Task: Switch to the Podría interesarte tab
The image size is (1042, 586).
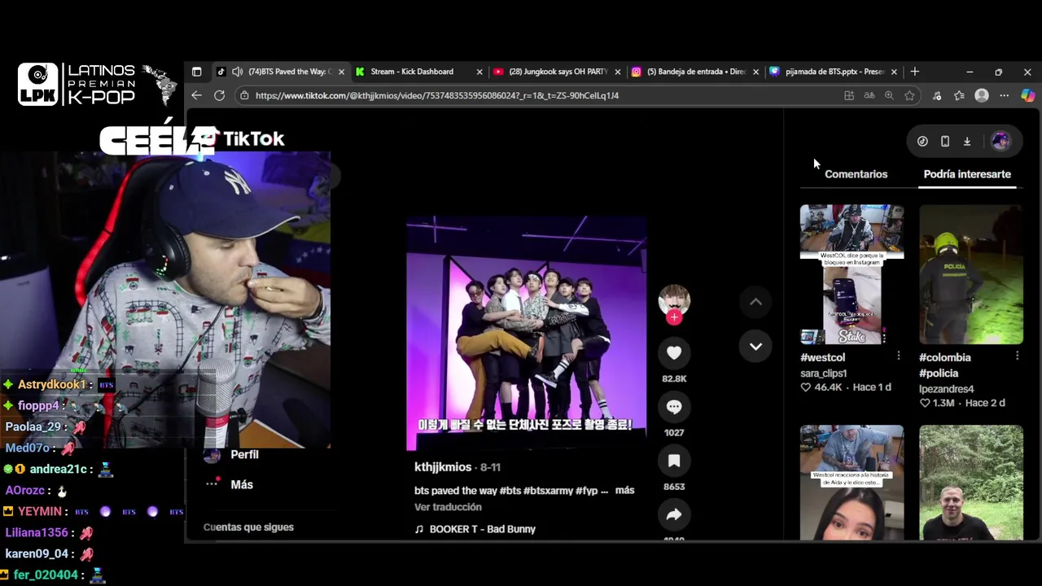Action: (967, 174)
